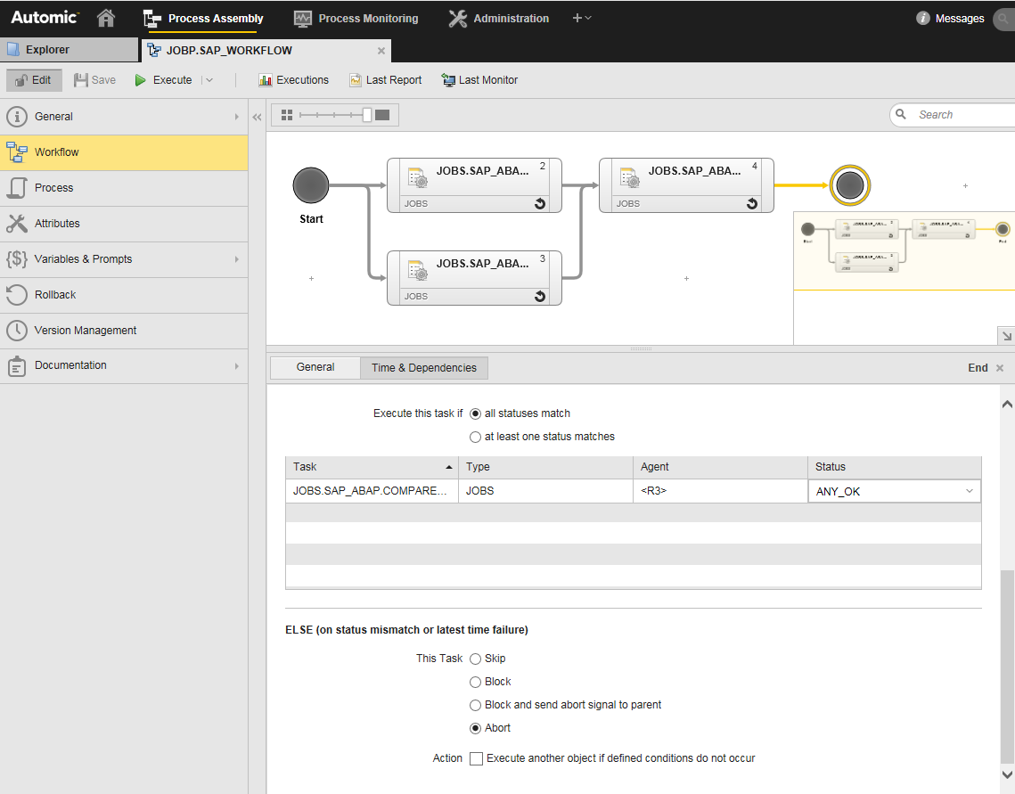Viewport: 1015px width, 794px height.
Task: Open the Executions view
Action: pyautogui.click(x=294, y=79)
